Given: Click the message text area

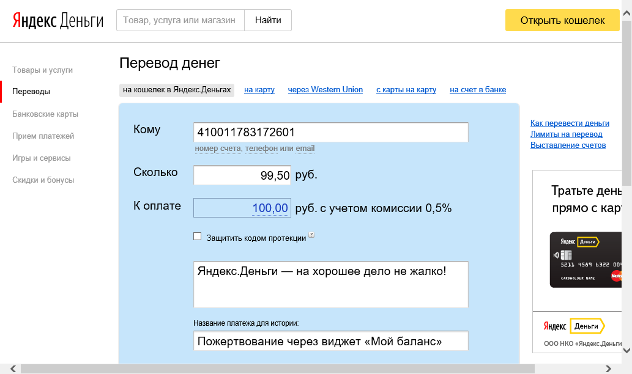Looking at the screenshot, I should coord(331,284).
